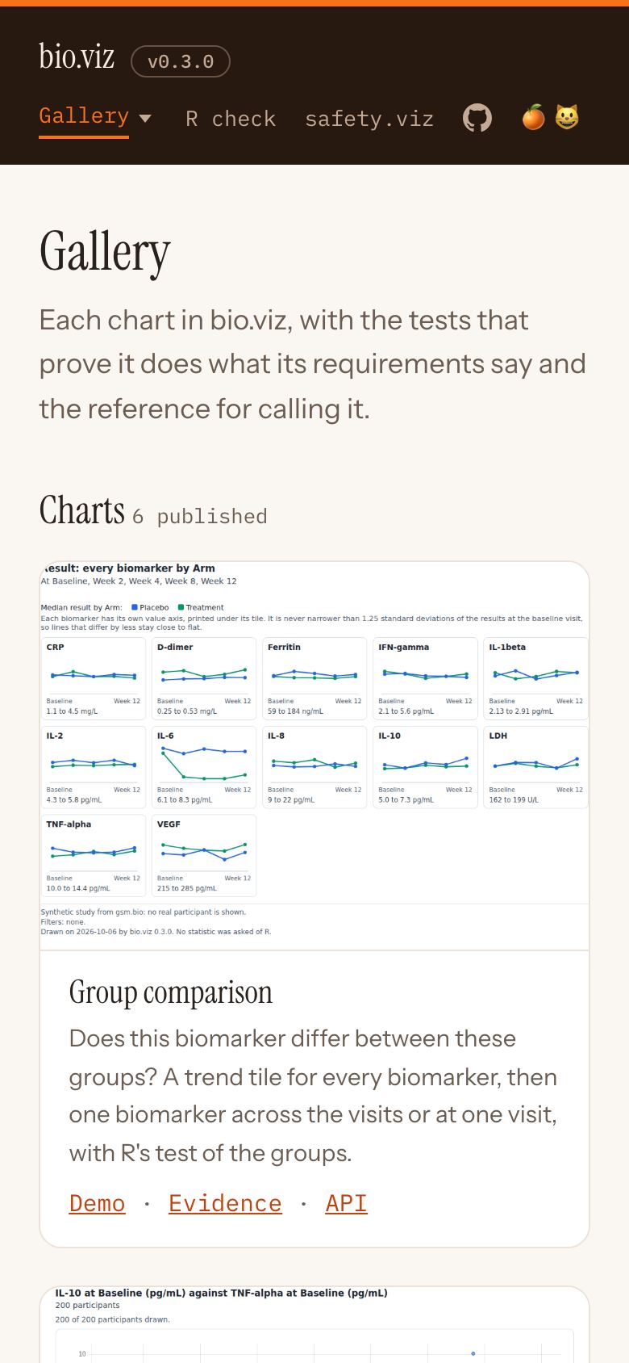
Task: Click the Placebo blue legend swatch
Action: (x=135, y=607)
